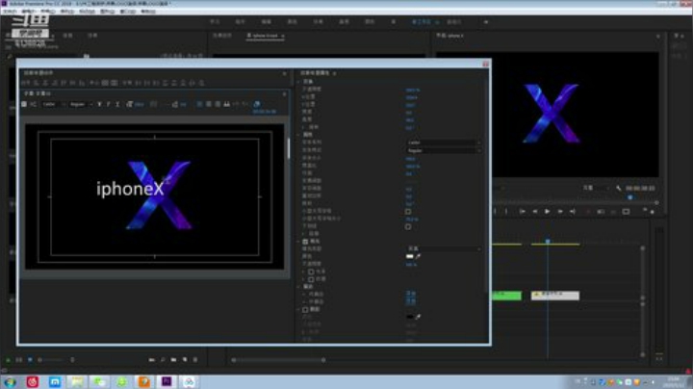The height and width of the screenshot is (389, 693).
Task: Open Calibri font dropdown in title toolbar
Action: (54, 104)
